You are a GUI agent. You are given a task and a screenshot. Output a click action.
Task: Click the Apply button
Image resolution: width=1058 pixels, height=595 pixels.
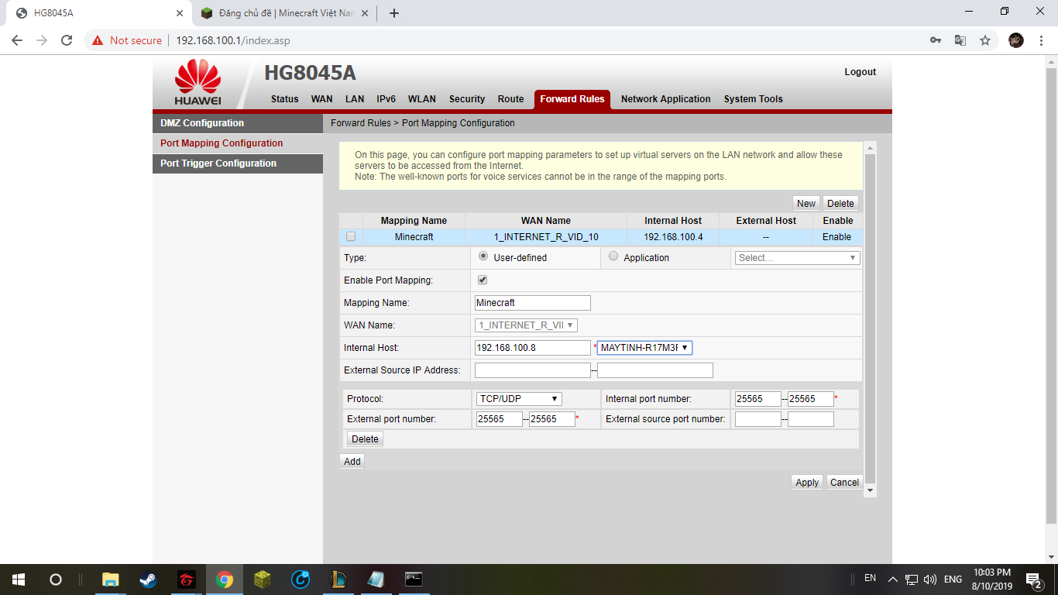point(807,482)
